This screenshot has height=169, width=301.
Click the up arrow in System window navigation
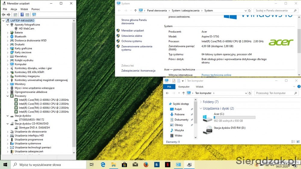[x=135, y=11]
